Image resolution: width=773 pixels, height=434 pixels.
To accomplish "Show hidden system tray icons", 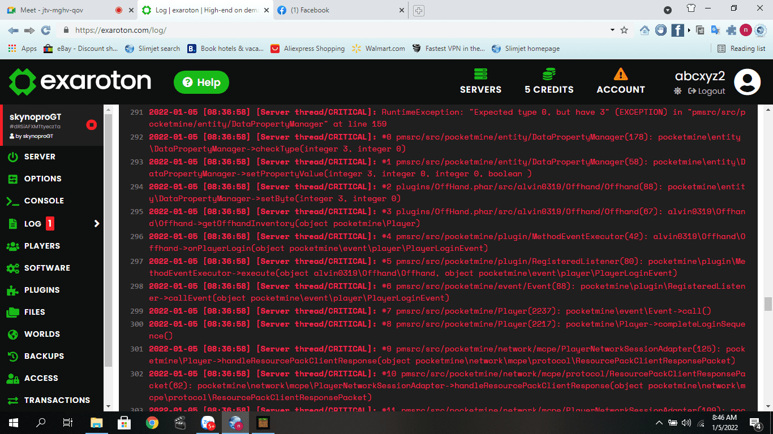I will [659, 422].
